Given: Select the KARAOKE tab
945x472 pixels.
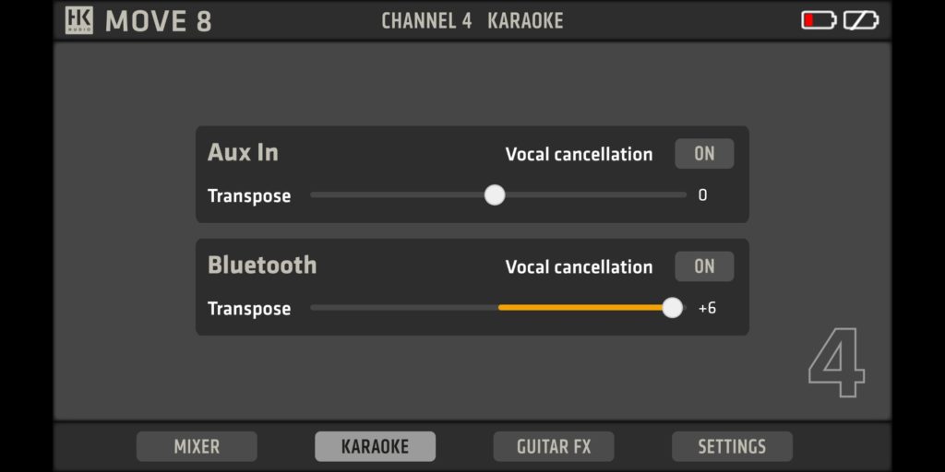Looking at the screenshot, I should coord(375,447).
